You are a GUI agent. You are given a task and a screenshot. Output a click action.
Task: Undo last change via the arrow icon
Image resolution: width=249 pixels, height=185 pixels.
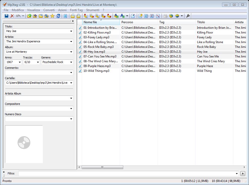[x=18, y=16]
